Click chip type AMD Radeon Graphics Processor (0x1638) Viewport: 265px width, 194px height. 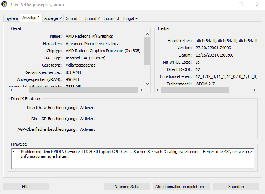pyautogui.click(x=103, y=51)
